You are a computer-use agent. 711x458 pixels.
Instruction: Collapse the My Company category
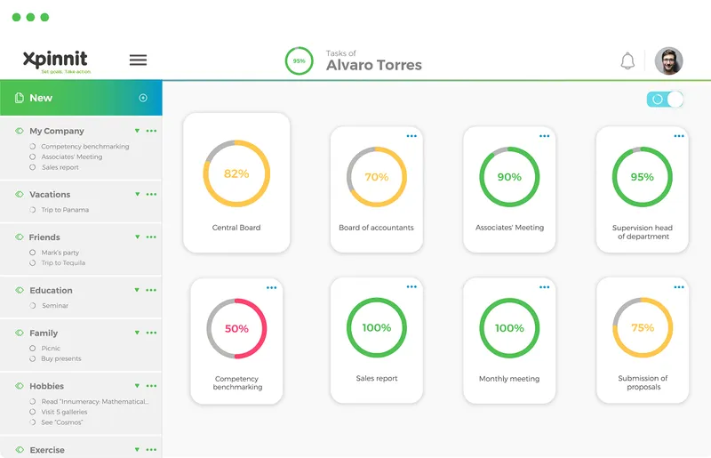(137, 131)
